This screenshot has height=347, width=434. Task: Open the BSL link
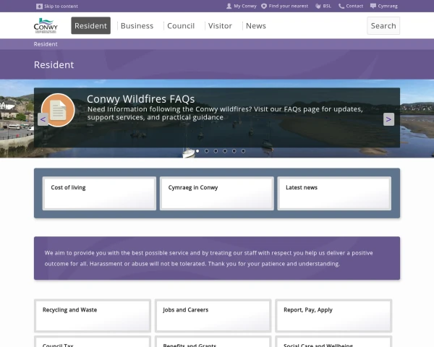pos(327,6)
